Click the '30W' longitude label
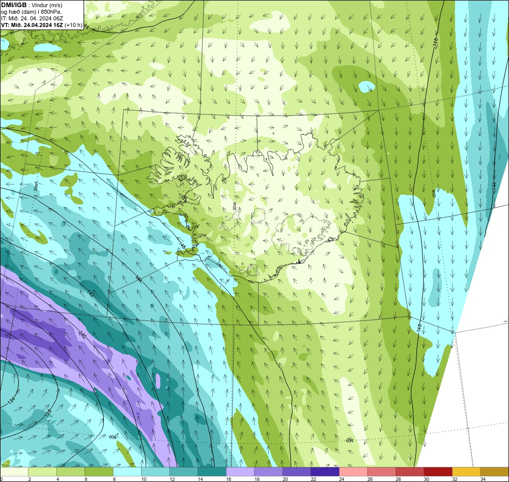 (x=36, y=186)
